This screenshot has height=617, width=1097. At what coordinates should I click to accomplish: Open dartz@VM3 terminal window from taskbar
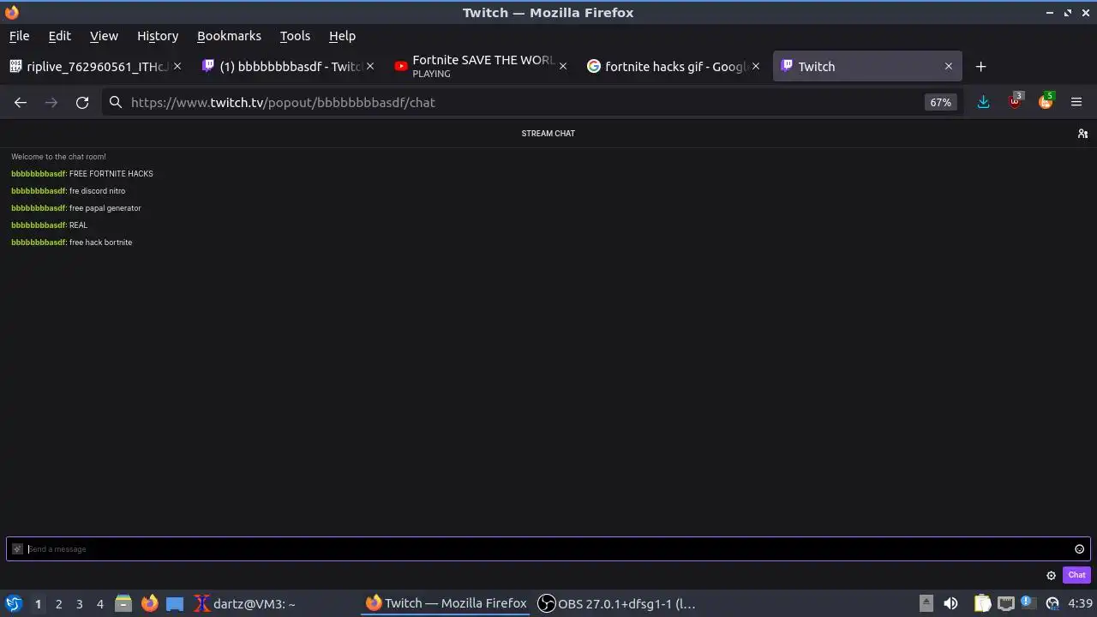tap(244, 603)
